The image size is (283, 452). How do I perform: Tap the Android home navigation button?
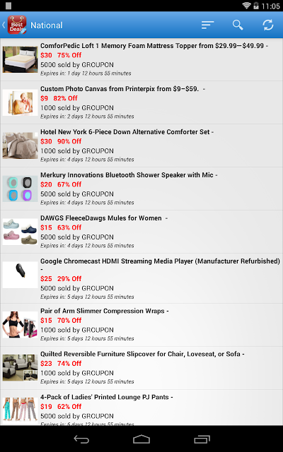[141, 439]
